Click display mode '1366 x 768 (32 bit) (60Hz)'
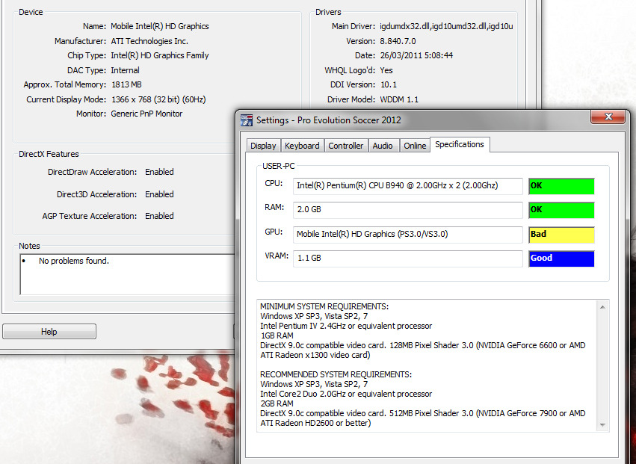The width and height of the screenshot is (636, 464). click(x=158, y=99)
